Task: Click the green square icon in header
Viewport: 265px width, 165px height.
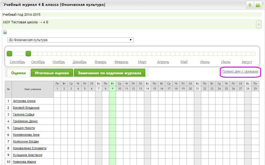Action: 258,5
